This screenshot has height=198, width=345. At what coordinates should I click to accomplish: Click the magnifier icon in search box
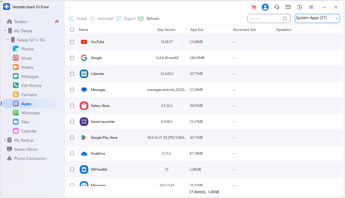285,19
